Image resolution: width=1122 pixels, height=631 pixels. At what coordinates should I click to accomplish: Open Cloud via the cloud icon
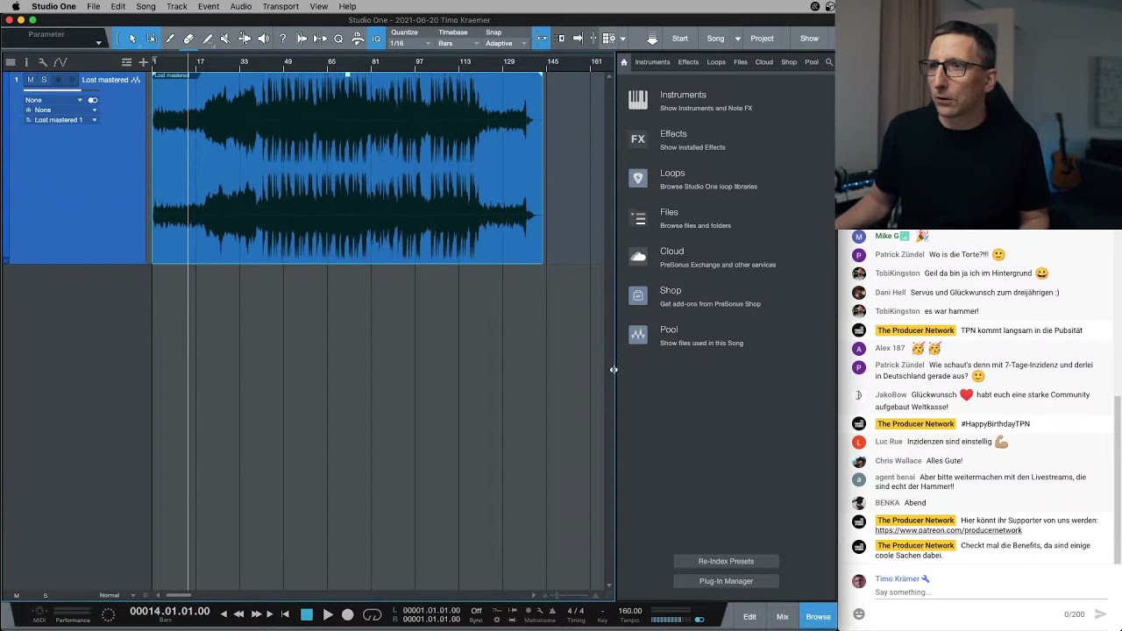pos(638,257)
